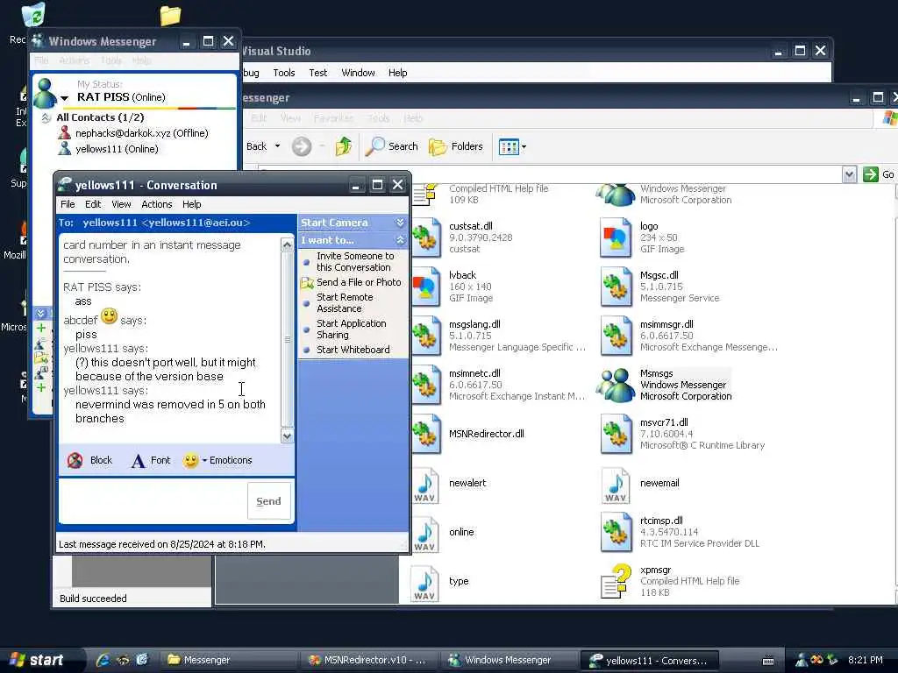
Task: Click Folders in Explorer toolbar
Action: (456, 146)
